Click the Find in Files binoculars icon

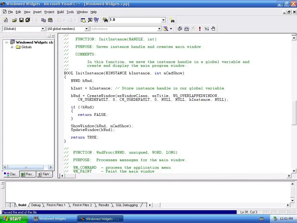coord(105,20)
